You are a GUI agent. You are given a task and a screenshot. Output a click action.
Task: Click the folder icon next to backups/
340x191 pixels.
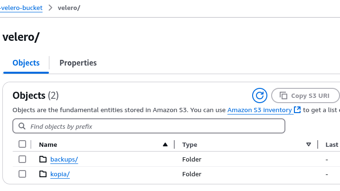pos(43,159)
